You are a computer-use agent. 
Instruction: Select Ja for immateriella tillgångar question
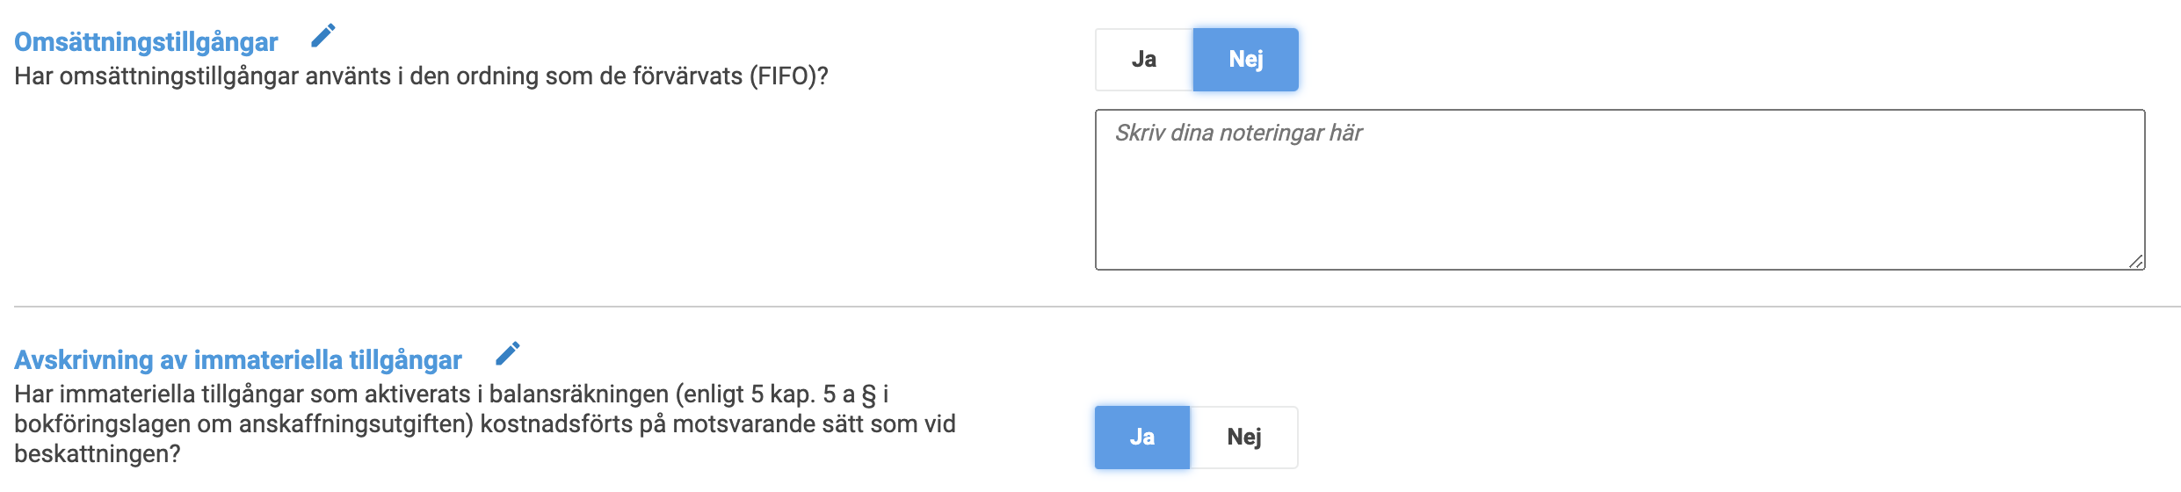(1141, 438)
